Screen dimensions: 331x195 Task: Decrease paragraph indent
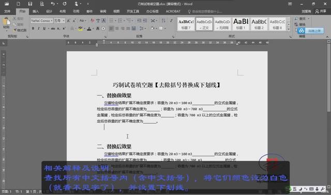pos(139,21)
